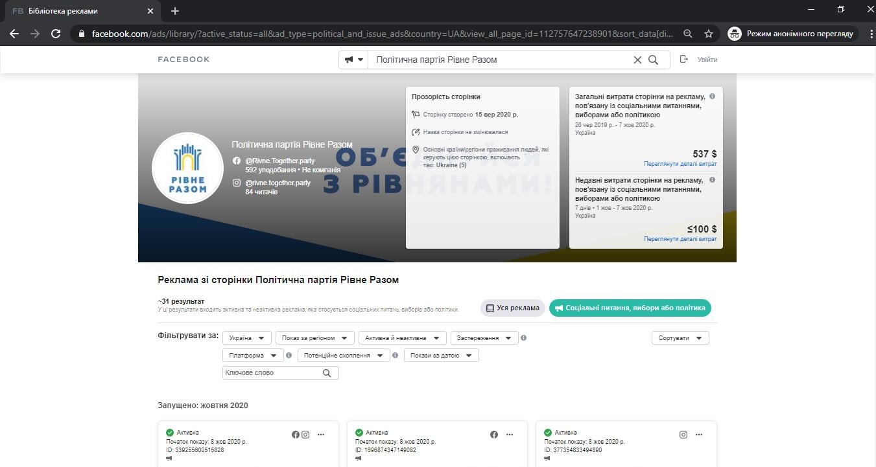Image resolution: width=876 pixels, height=467 pixels.
Task: Click Реклама зі сторінки page heading
Action: 278,280
